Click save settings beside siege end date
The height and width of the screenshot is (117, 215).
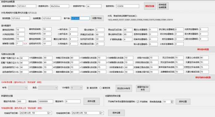pyautogui.click(x=116, y=113)
